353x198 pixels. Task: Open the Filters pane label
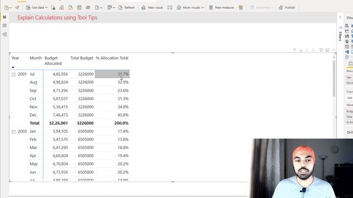click(340, 36)
